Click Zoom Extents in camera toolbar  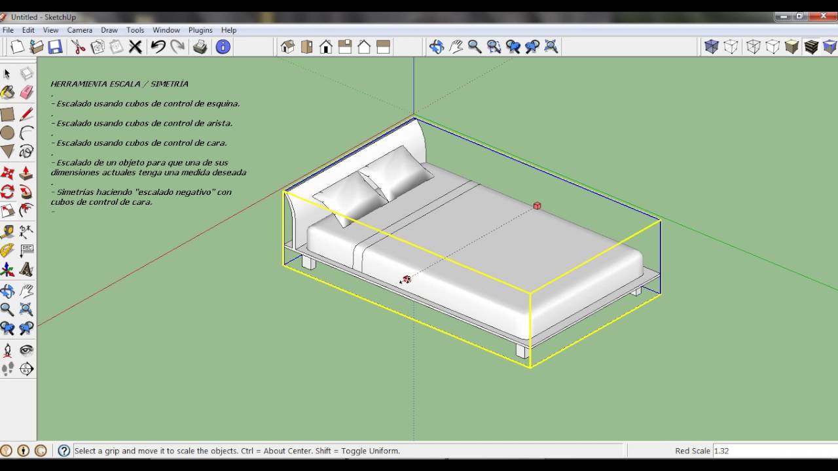pos(551,46)
